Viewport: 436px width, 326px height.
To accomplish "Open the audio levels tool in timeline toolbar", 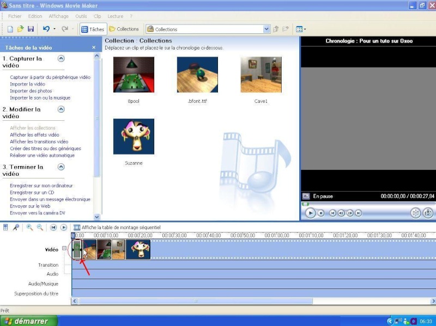I will click(x=5, y=227).
